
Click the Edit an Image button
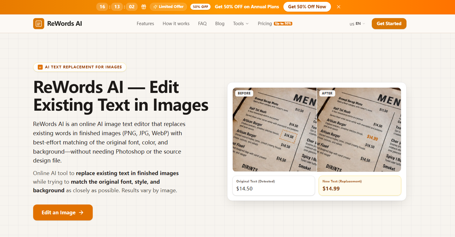(x=63, y=212)
